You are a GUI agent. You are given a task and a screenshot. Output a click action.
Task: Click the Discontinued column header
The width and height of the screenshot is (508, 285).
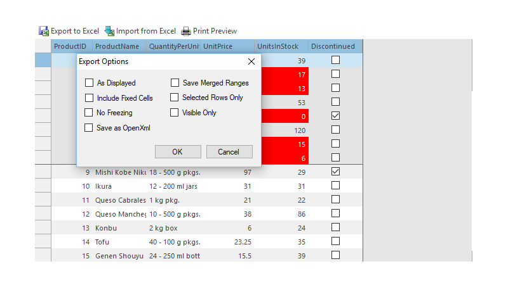335,46
